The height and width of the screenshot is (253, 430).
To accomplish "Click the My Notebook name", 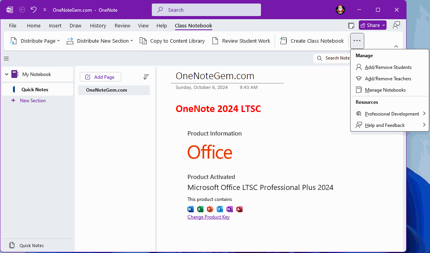I will 36,74.
